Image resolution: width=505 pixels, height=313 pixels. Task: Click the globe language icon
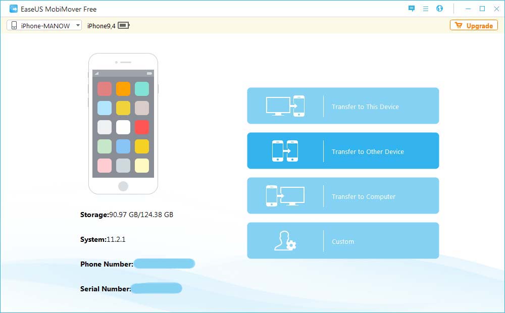coord(438,9)
